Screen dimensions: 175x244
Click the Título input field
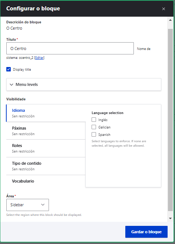coord(70,49)
